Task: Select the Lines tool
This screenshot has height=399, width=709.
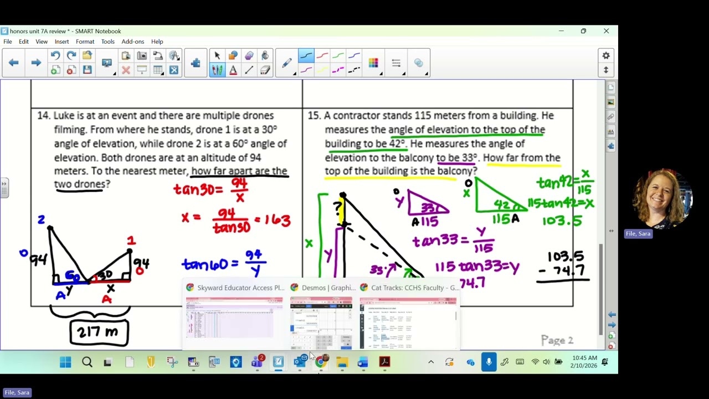Action: (249, 70)
